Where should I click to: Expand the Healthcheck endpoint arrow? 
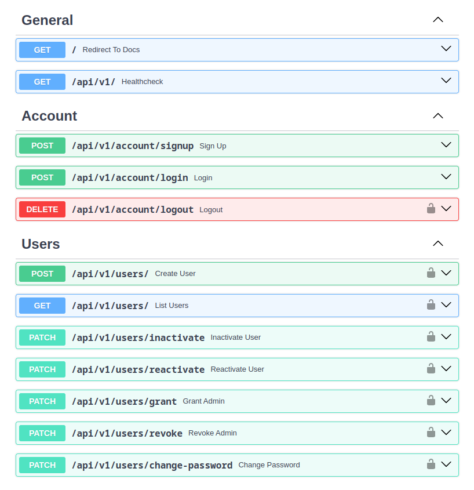click(x=446, y=81)
